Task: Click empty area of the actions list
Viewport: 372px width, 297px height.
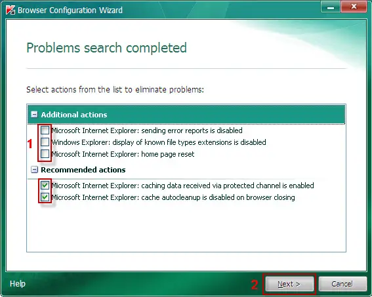Action: (186, 228)
